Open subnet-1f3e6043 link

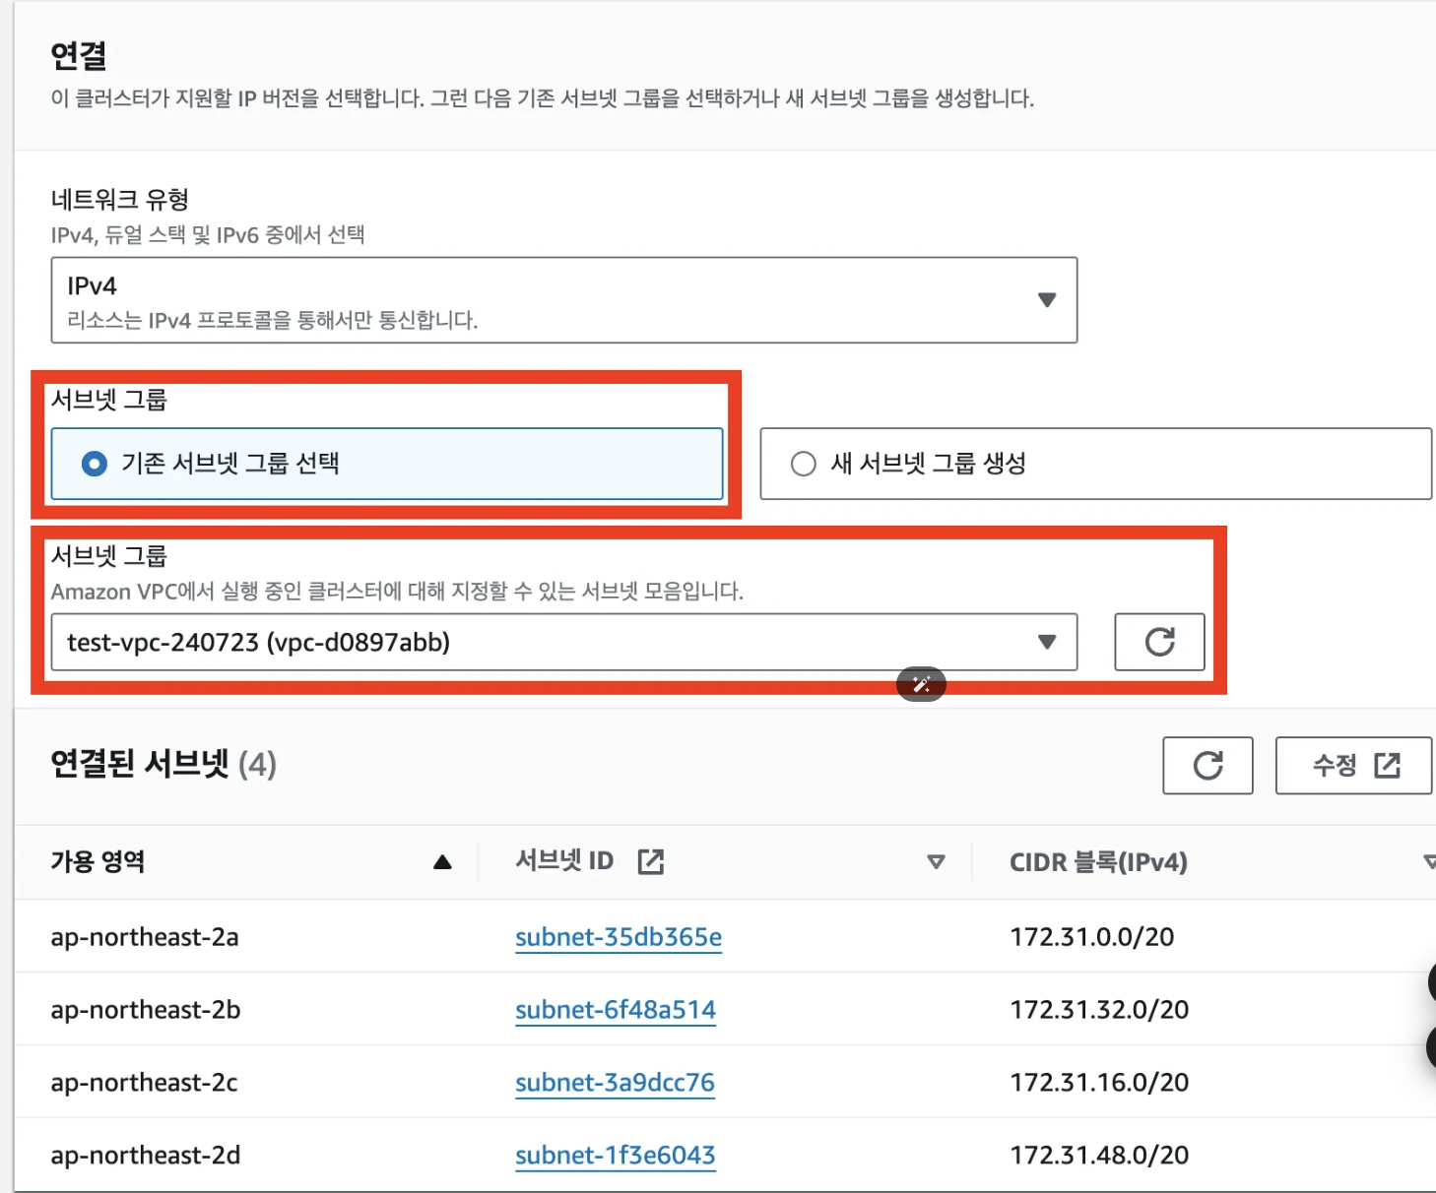tap(616, 1156)
